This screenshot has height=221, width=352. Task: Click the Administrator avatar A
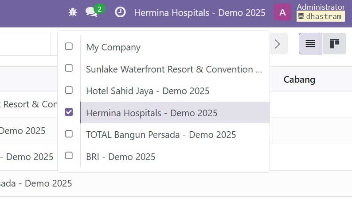click(283, 12)
